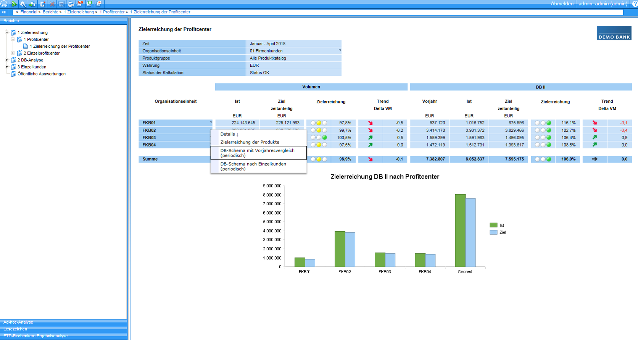Click the Financial breadcrumb link

point(29,12)
